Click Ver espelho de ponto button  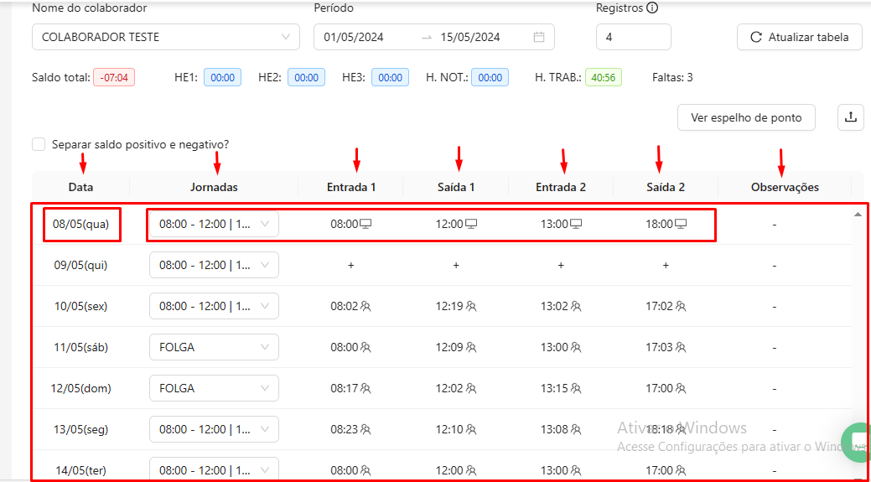[x=745, y=117]
